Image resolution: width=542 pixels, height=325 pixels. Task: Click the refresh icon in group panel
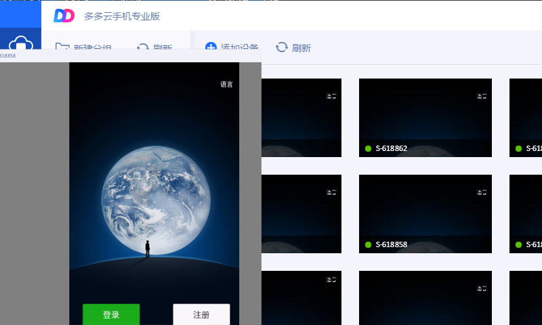[x=142, y=47]
